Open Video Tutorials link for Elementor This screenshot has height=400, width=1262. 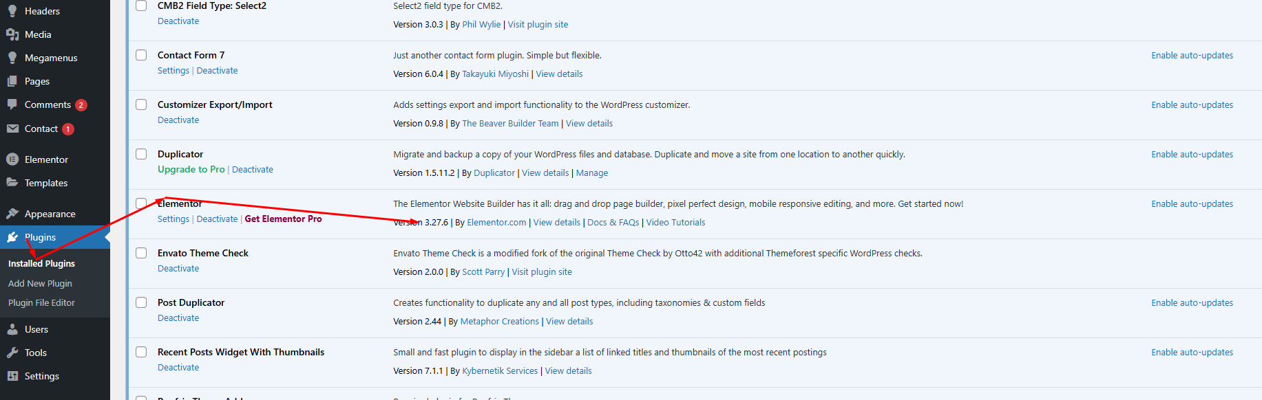click(675, 223)
